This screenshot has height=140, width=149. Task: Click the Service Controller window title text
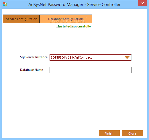(x=74, y=5)
